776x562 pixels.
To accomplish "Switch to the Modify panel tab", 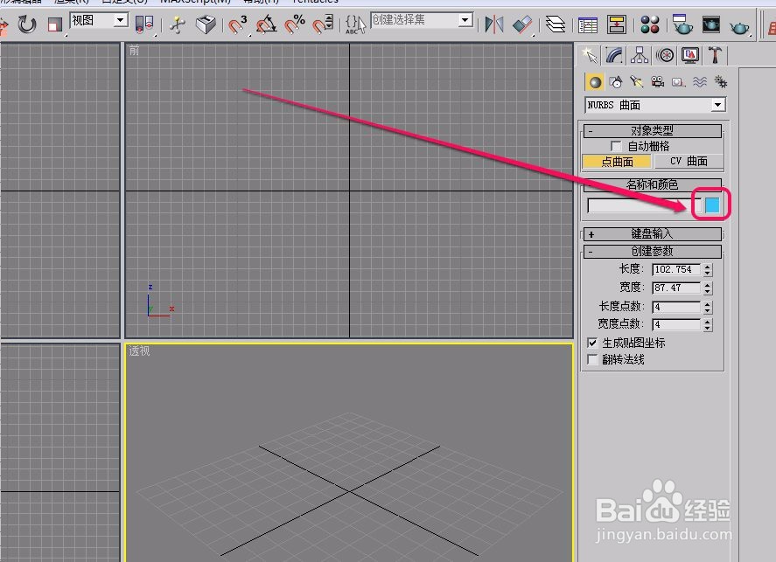I will pyautogui.click(x=614, y=55).
